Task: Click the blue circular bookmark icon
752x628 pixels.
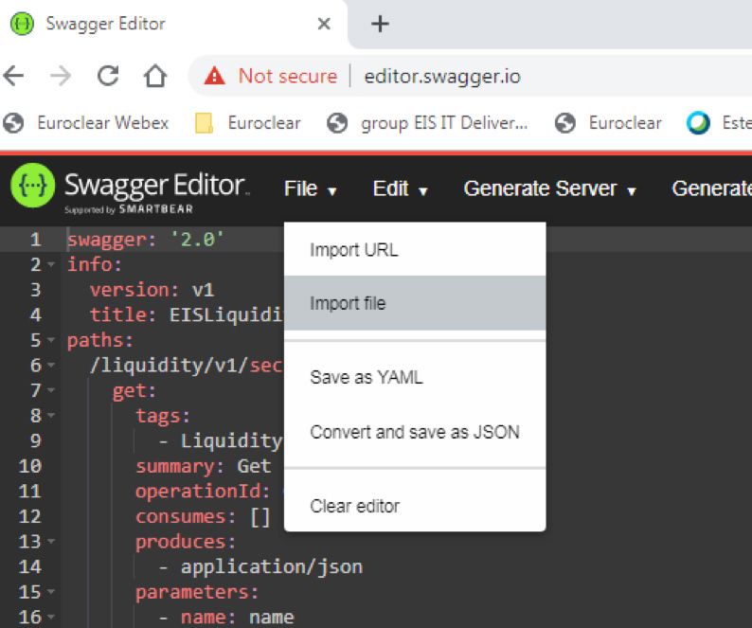Action: click(x=698, y=123)
